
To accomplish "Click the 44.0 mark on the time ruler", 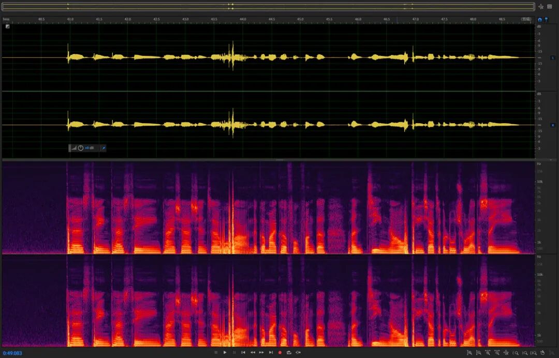I will coord(243,19).
